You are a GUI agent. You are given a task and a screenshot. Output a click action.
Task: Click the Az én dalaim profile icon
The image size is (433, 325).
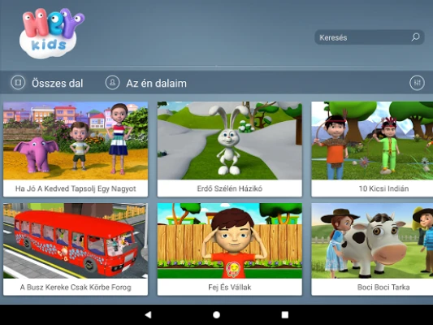112,83
